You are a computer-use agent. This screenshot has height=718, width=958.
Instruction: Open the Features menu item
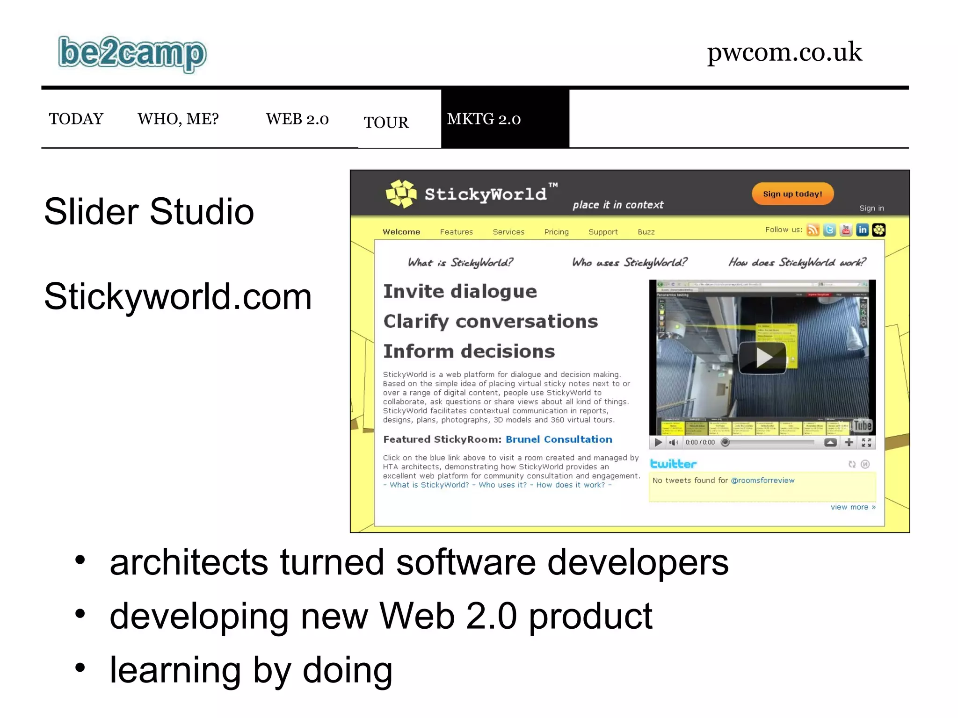click(457, 232)
